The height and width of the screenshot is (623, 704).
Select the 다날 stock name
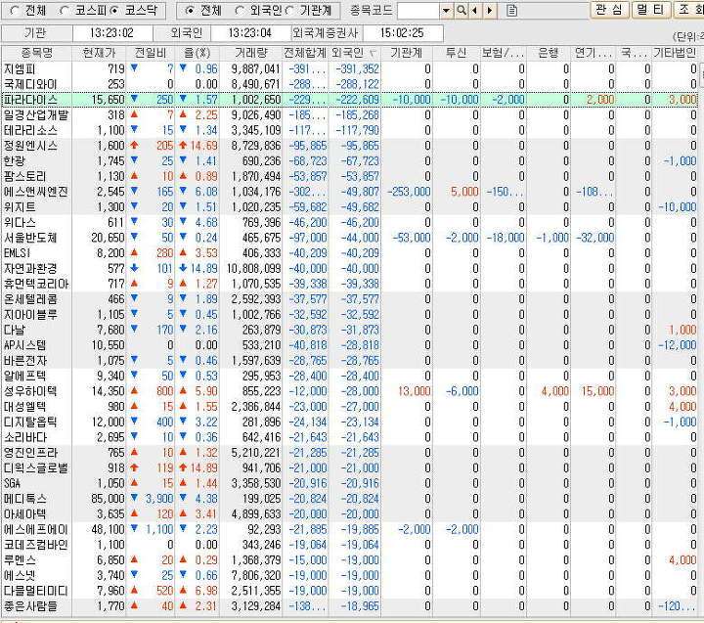click(x=15, y=330)
